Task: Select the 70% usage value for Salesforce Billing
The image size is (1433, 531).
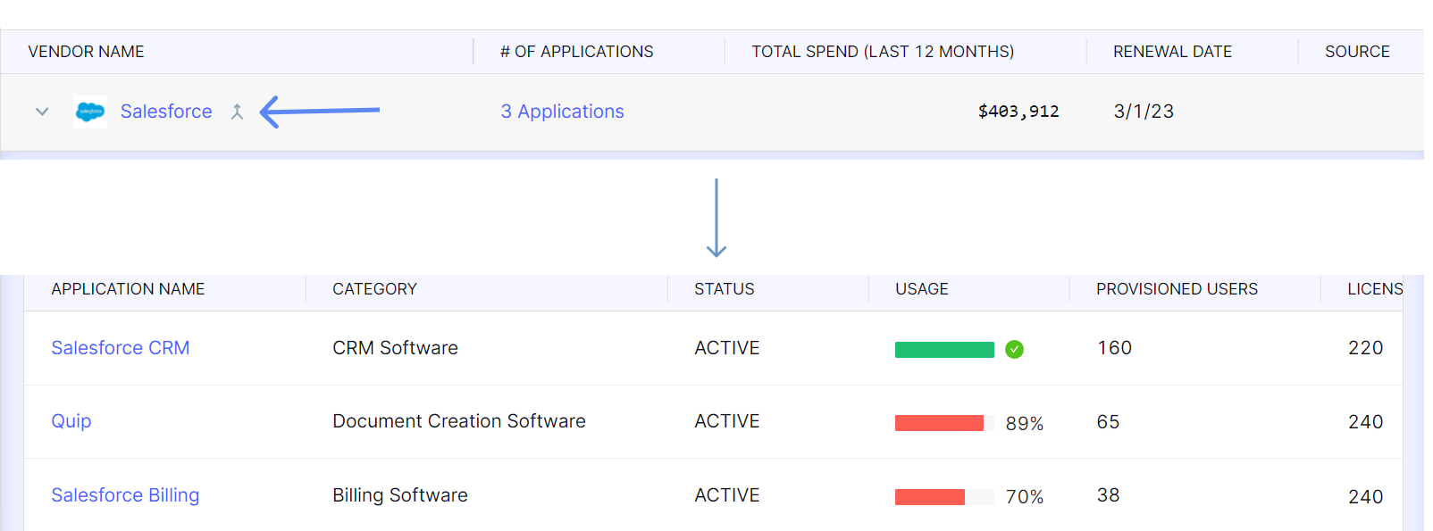Action: [1025, 497]
